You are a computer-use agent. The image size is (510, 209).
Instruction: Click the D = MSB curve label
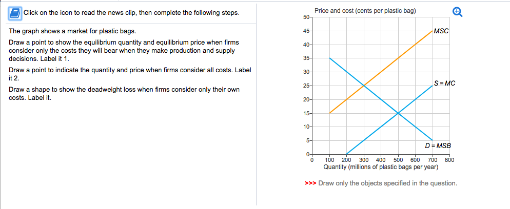coord(438,146)
